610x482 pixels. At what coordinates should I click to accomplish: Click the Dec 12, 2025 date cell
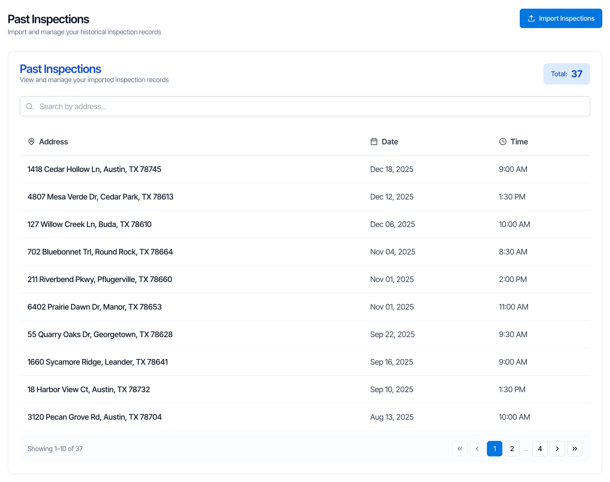[x=392, y=197]
